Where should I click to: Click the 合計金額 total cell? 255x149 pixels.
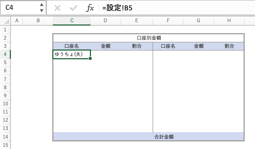click(164, 137)
